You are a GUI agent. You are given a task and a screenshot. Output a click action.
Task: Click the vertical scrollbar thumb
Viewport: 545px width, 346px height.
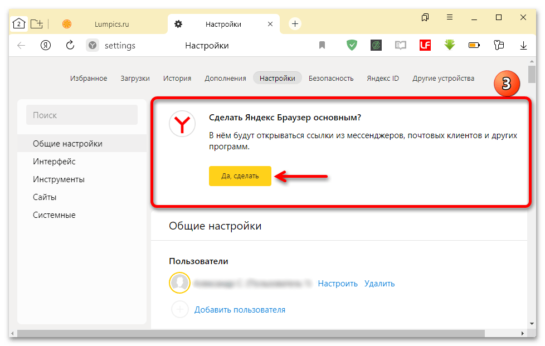pos(532,74)
